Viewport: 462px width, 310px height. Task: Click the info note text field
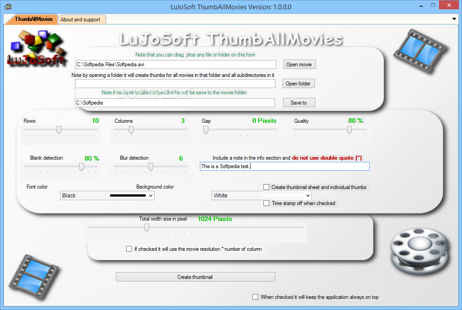pyautogui.click(x=285, y=166)
